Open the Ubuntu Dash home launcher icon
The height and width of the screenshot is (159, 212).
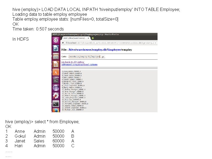56,40
